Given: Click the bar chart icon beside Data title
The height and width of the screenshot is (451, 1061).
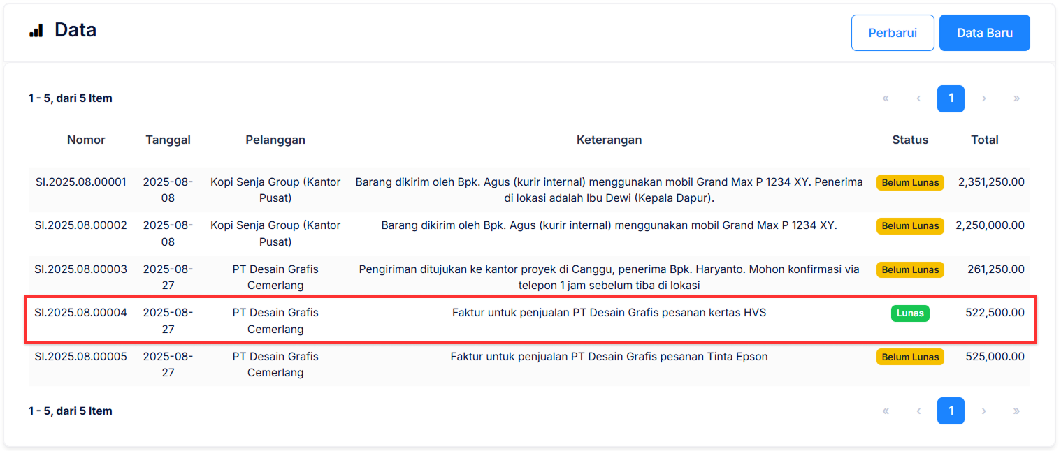Looking at the screenshot, I should (x=36, y=31).
